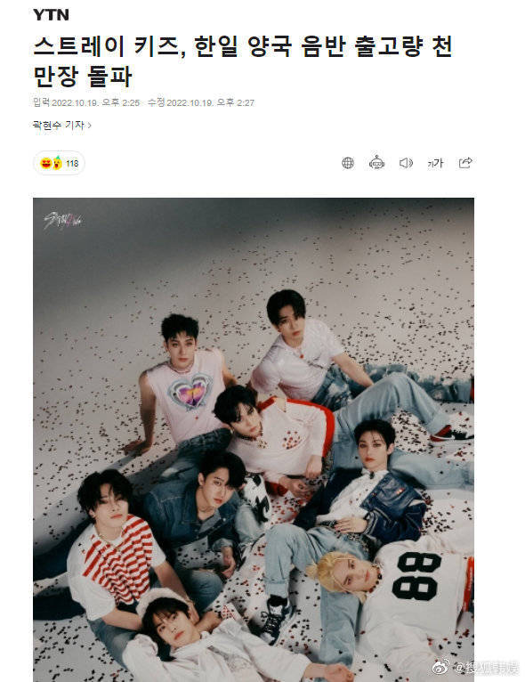Image resolution: width=525 pixels, height=682 pixels.
Task: Click the globe translate icon
Action: click(348, 163)
